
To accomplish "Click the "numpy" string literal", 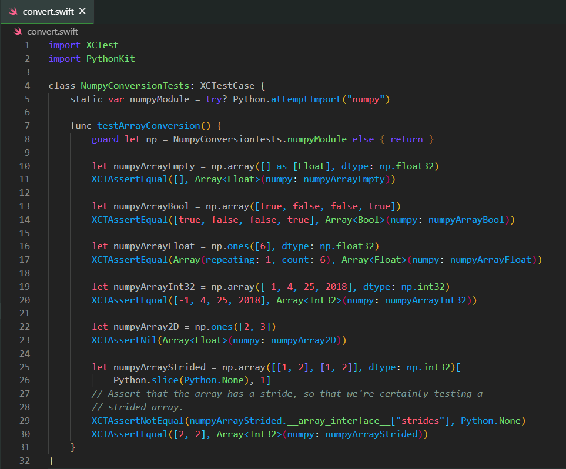I will click(366, 99).
